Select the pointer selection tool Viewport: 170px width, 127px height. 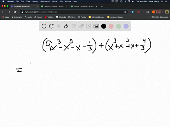point(59,26)
